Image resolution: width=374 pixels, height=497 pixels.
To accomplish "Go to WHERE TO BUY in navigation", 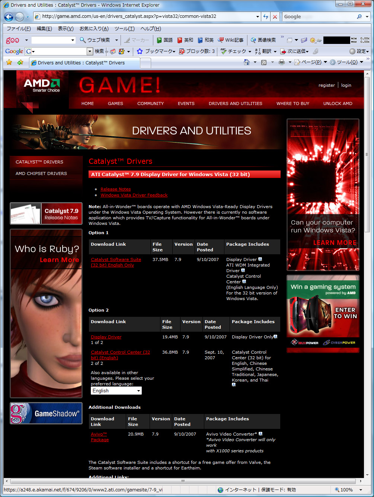I will 293,103.
